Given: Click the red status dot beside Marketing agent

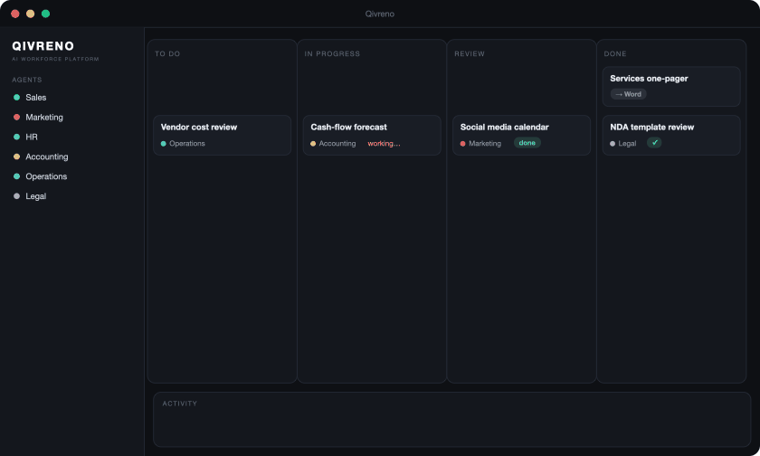Looking at the screenshot, I should 16,118.
